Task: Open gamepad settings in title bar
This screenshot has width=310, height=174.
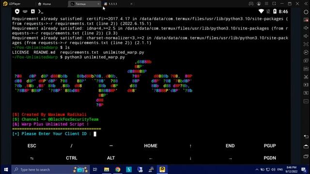Action: tap(251, 4)
